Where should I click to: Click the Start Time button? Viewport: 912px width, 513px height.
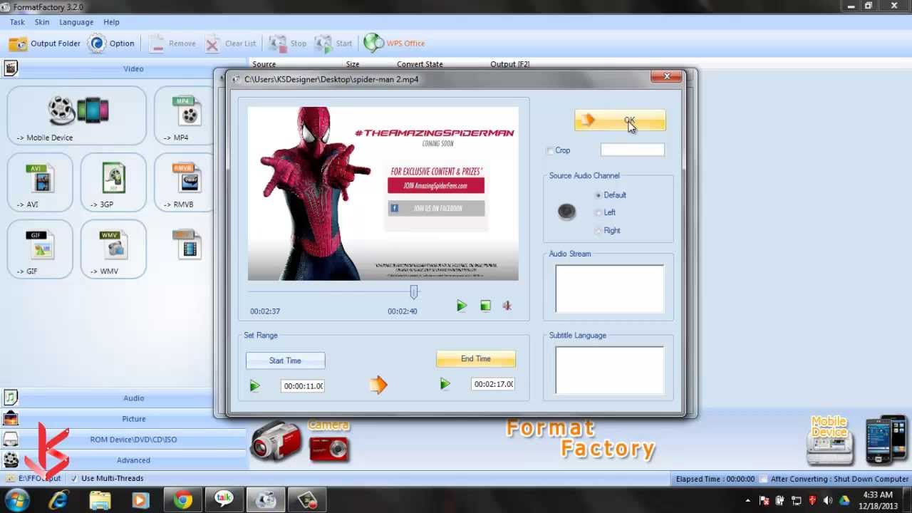tap(285, 361)
